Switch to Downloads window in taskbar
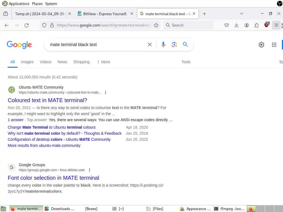283x212 pixels. pos(60,209)
